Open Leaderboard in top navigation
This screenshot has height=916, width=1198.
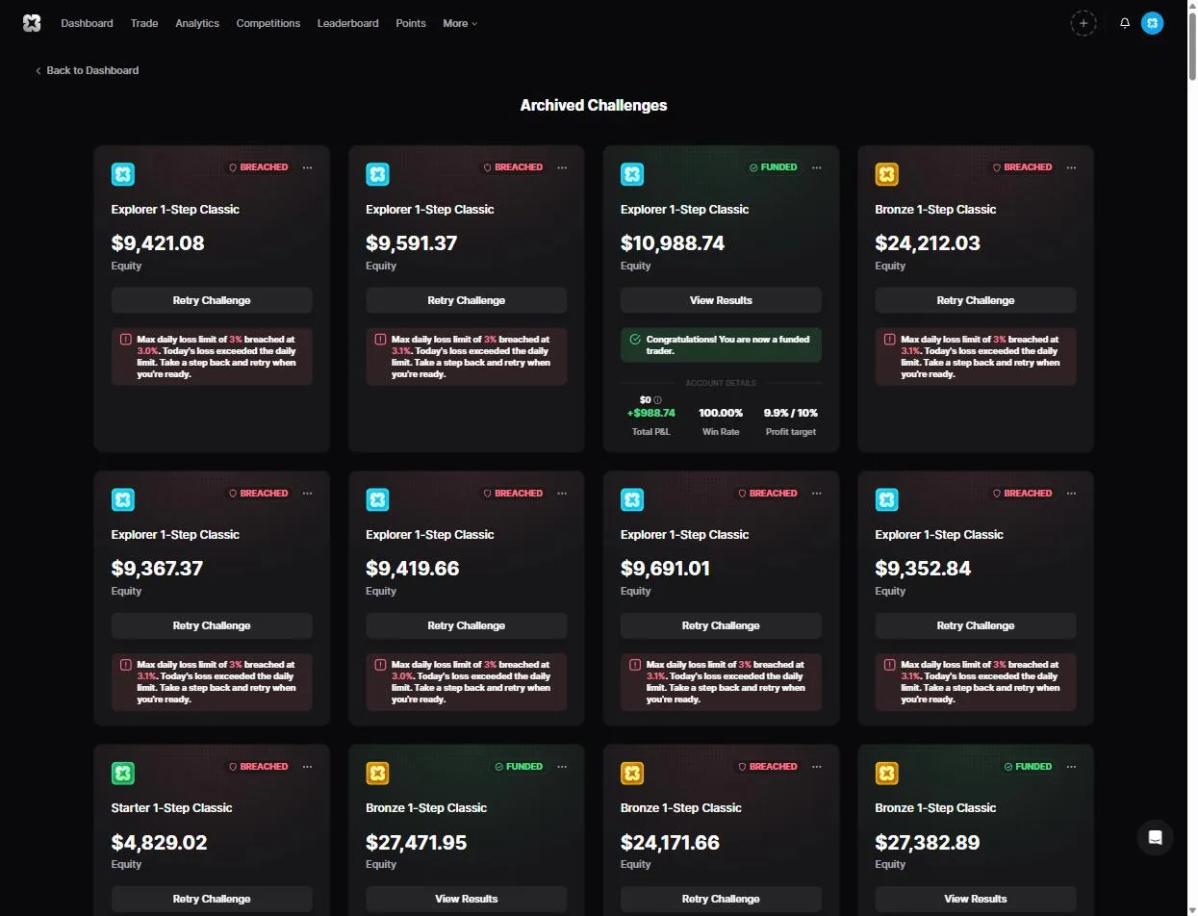pos(347,23)
